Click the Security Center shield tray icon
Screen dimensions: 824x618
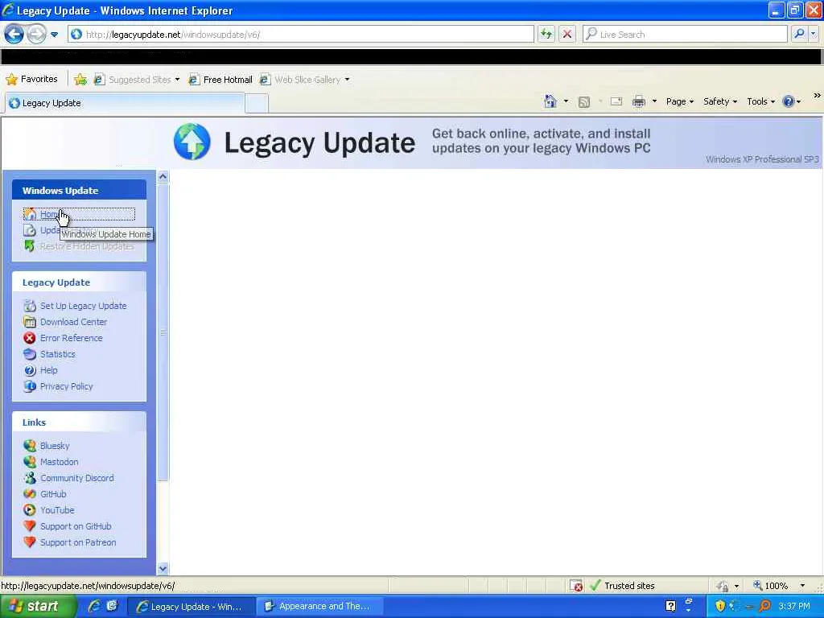coord(720,606)
